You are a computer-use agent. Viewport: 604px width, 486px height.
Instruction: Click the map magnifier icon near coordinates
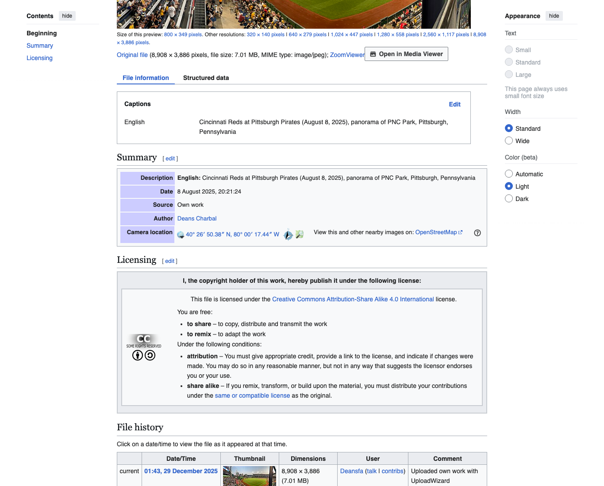pos(300,235)
